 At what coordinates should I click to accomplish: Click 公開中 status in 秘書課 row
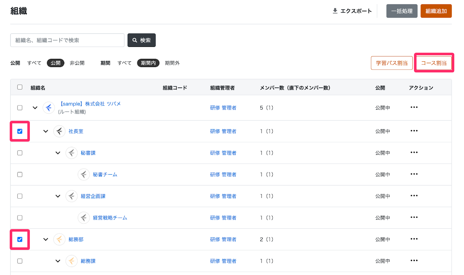coord(383,153)
